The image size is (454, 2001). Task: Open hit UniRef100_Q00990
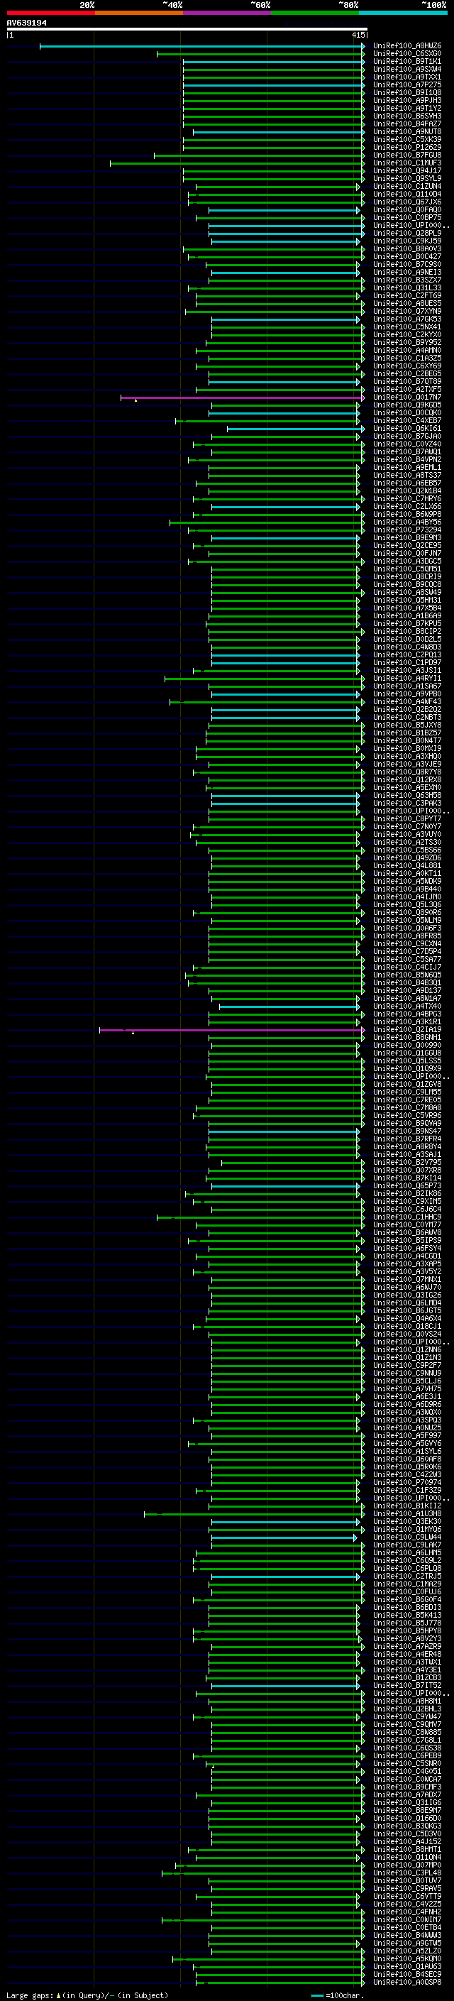pos(407,1046)
